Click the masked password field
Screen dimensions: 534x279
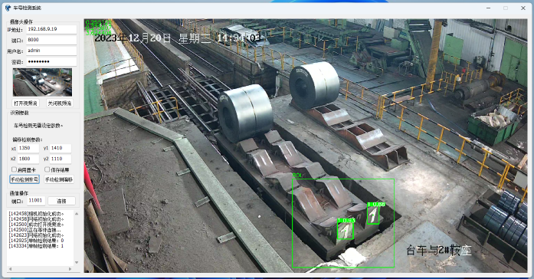[51, 61]
